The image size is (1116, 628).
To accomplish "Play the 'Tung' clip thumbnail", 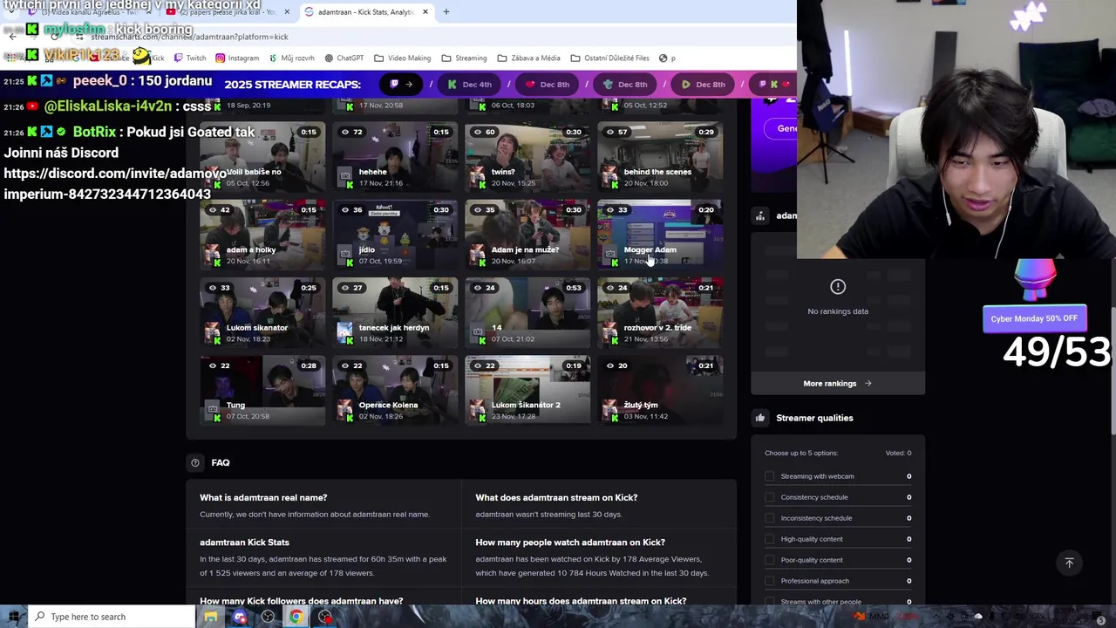I will [x=262, y=391].
